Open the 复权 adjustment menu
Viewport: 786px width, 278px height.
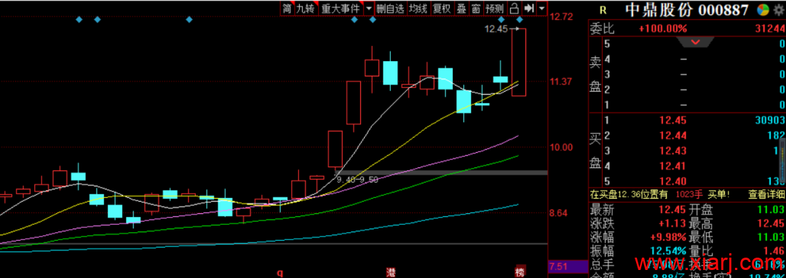442,8
